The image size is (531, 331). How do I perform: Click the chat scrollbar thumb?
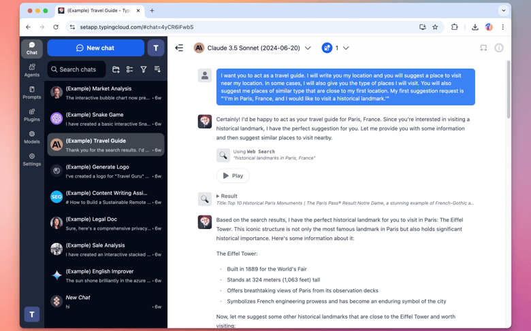pyautogui.click(x=509, y=89)
